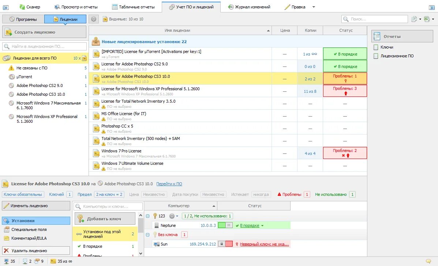Click the Отчеты panel header
Screen dimensions: 438x266
click(x=402, y=37)
